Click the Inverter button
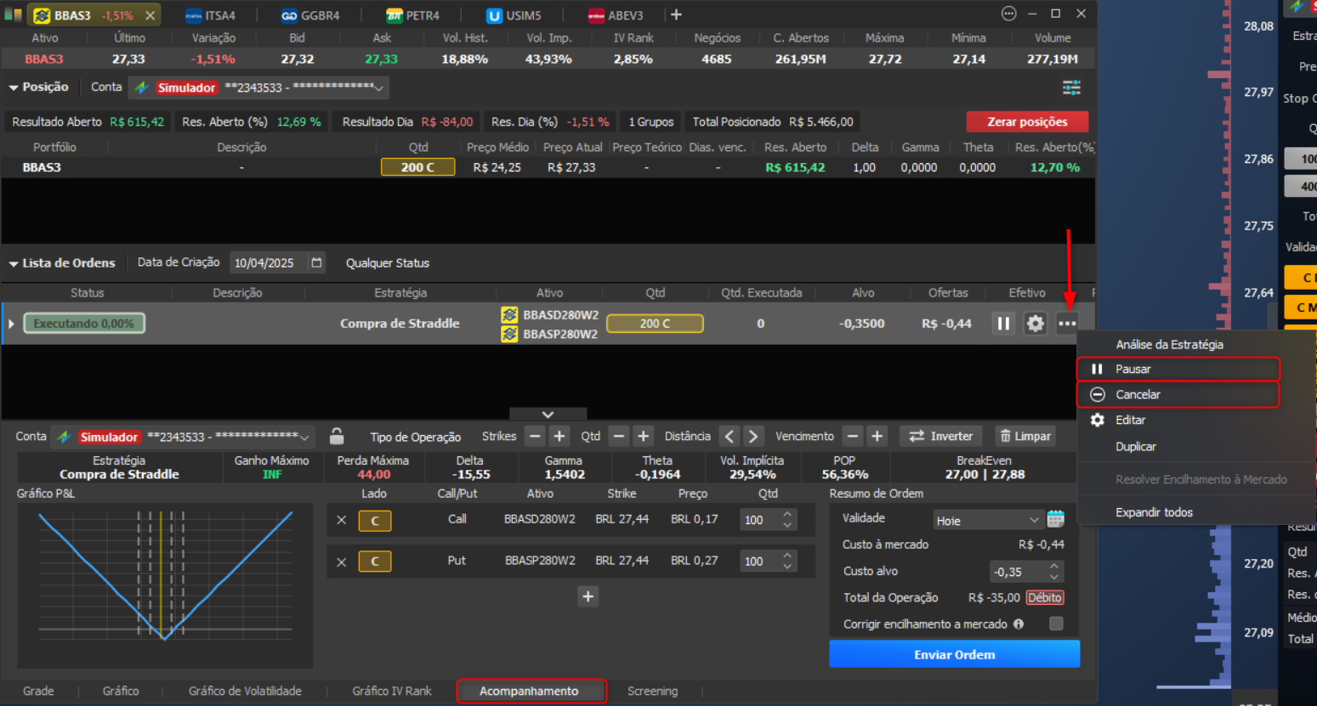 pyautogui.click(x=940, y=436)
